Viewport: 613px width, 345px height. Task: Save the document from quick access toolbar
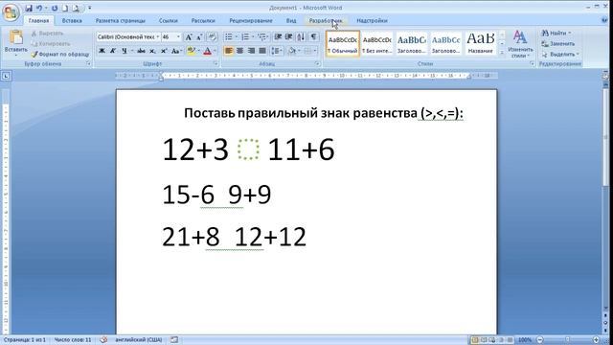[x=29, y=8]
